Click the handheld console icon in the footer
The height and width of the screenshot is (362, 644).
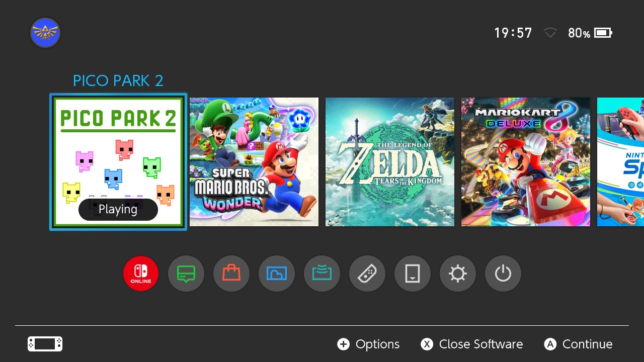point(45,344)
